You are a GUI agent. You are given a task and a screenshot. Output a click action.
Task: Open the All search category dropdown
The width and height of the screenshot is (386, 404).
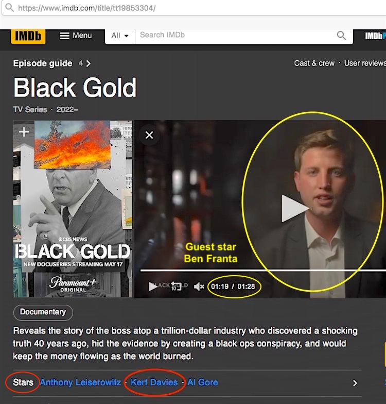coord(120,36)
